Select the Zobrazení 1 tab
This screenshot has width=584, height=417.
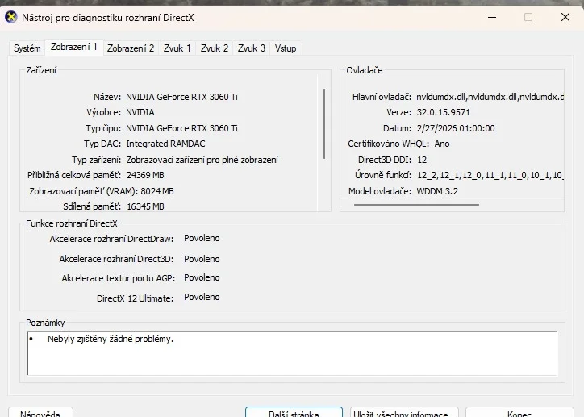pos(73,48)
